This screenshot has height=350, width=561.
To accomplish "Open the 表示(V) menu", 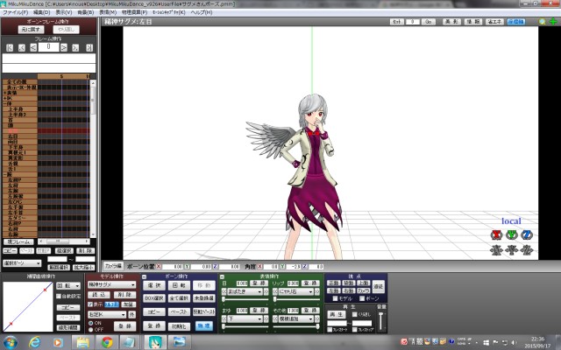I will 64,12.
